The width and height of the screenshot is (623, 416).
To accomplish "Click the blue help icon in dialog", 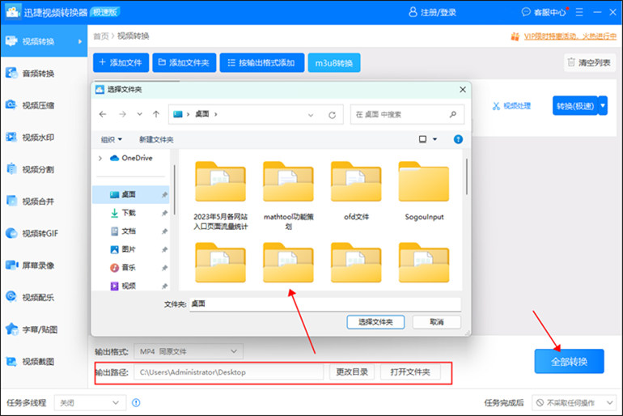I will tap(458, 139).
